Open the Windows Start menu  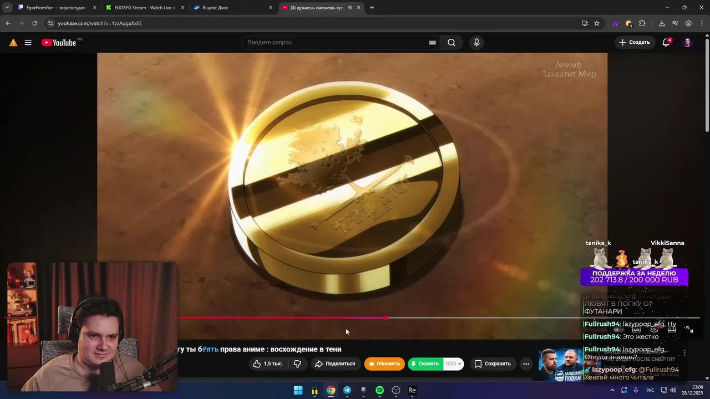[298, 390]
